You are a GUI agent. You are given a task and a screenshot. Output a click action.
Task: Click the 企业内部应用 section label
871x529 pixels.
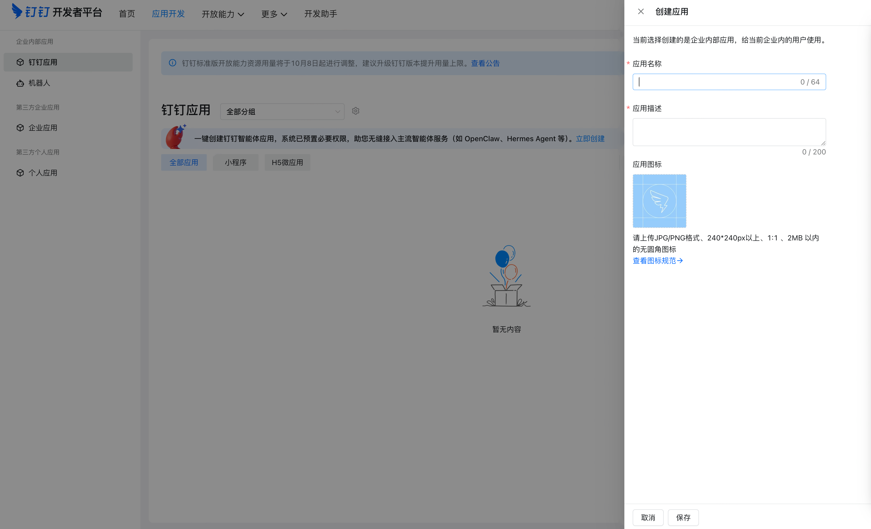35,42
